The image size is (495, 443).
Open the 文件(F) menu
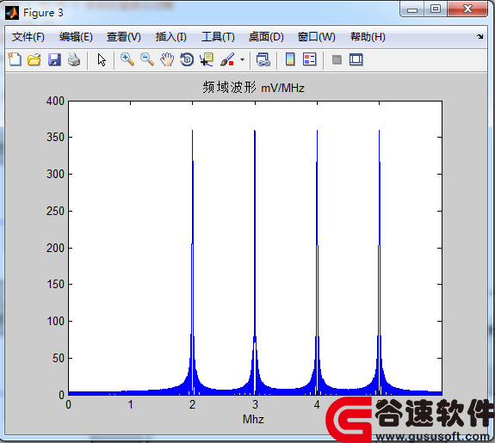click(28, 37)
